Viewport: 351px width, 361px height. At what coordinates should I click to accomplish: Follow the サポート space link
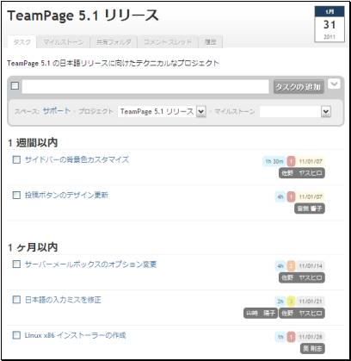pos(56,111)
